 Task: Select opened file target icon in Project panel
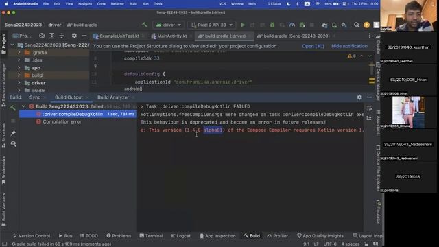tap(42, 36)
